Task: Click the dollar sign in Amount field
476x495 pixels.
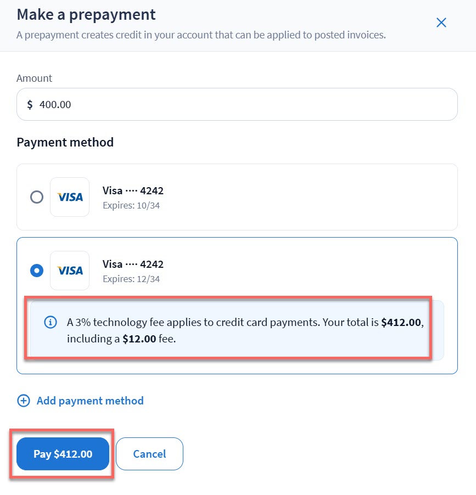Action: [30, 104]
